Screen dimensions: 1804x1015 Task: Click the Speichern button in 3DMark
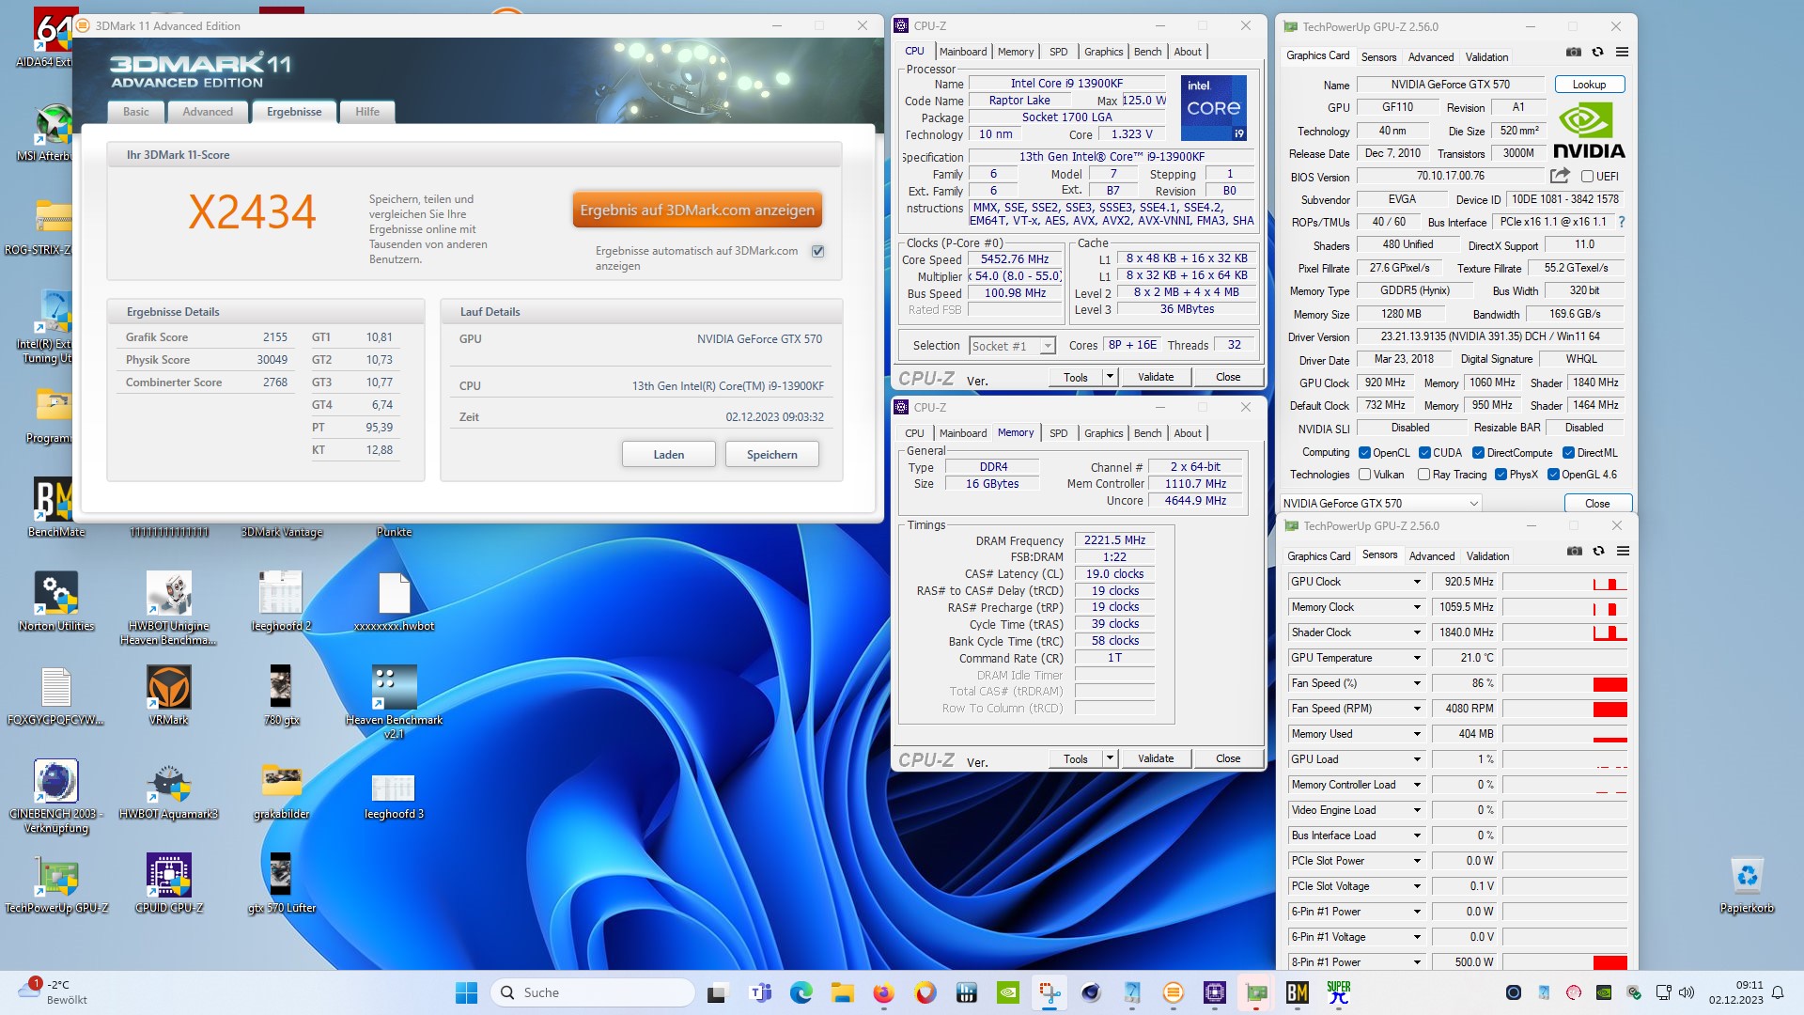pos(772,455)
